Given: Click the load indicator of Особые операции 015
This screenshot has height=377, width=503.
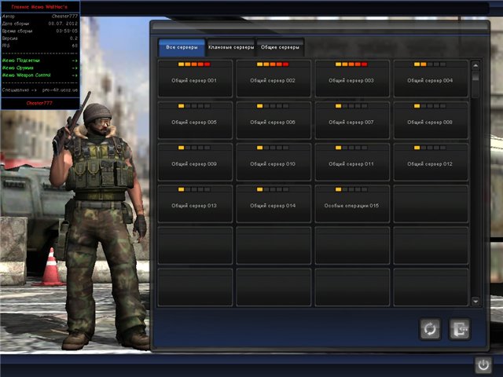Looking at the screenshot, I should [x=351, y=189].
